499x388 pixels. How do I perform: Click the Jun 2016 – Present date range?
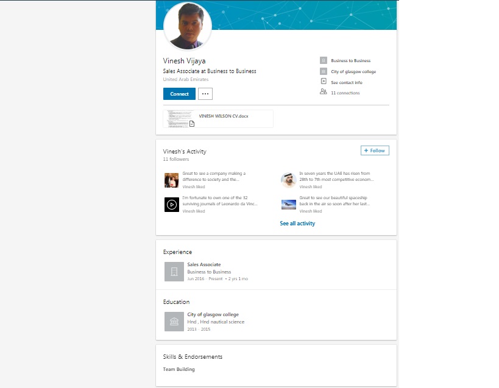(x=205, y=279)
